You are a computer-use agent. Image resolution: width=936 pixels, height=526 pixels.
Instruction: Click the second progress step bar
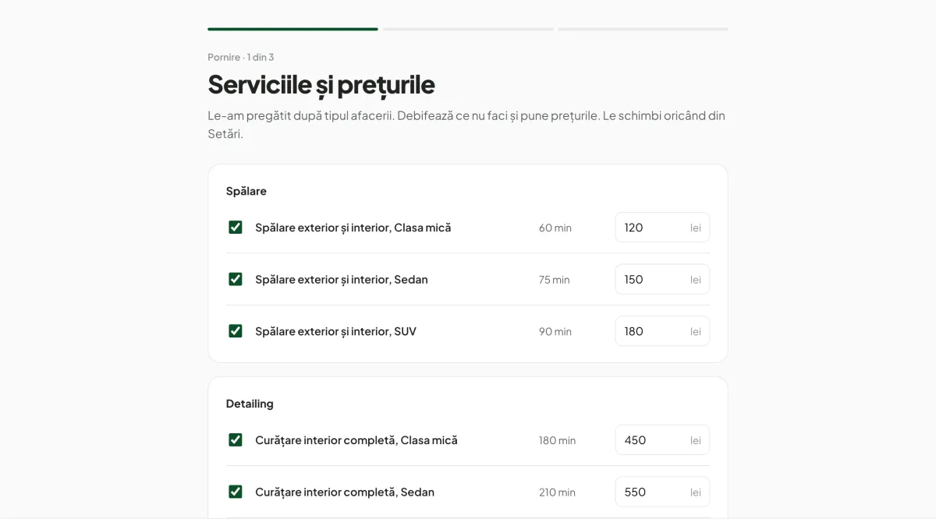(x=468, y=29)
